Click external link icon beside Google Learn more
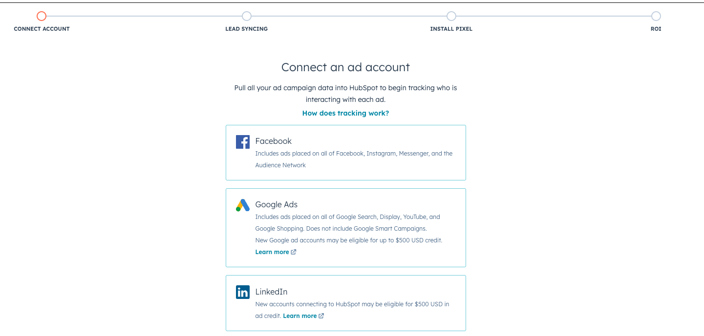The width and height of the screenshot is (704, 336). [294, 252]
